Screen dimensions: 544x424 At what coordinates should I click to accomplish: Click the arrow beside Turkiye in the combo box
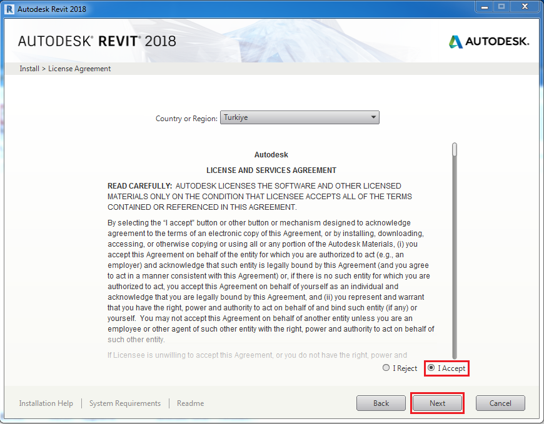pyautogui.click(x=373, y=117)
